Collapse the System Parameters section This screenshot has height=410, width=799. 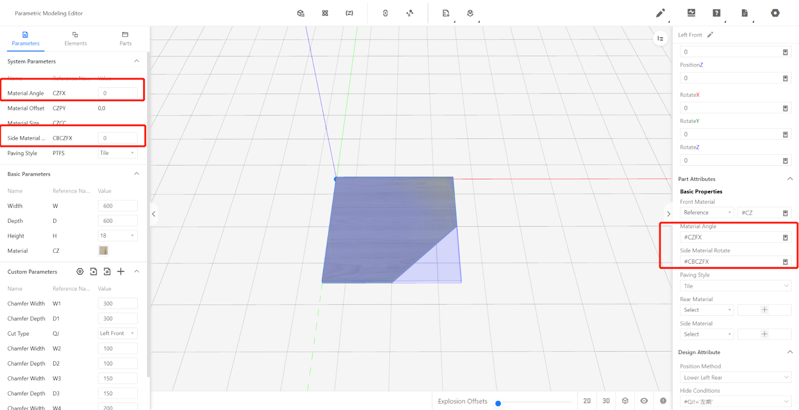pos(136,61)
